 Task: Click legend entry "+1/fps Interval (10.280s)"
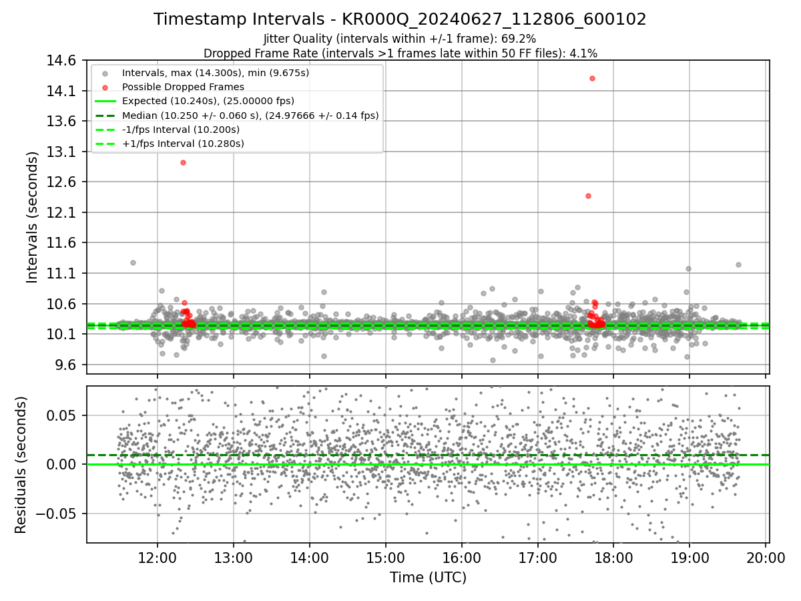183,144
